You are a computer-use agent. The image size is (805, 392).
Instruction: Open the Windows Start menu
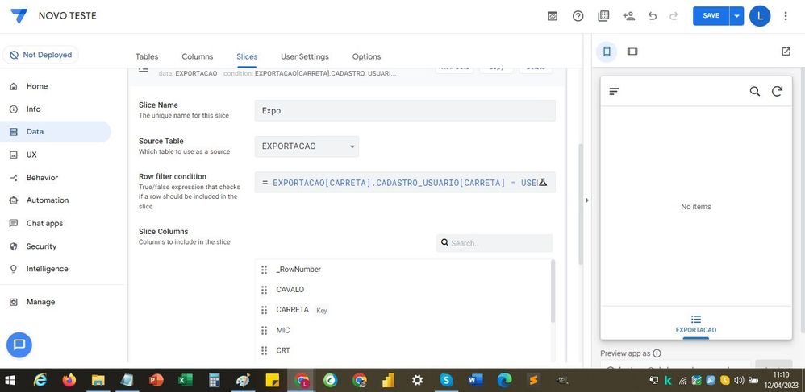click(x=10, y=380)
